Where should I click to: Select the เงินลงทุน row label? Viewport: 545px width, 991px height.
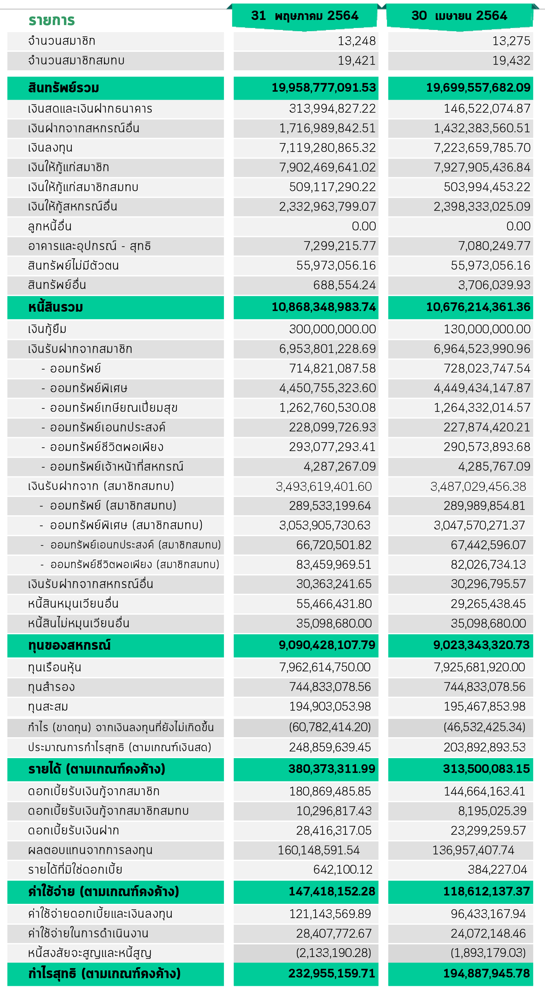50,148
